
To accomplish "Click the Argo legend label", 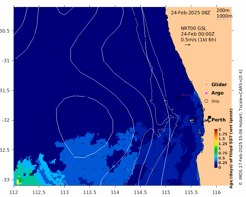I will coord(217,93).
